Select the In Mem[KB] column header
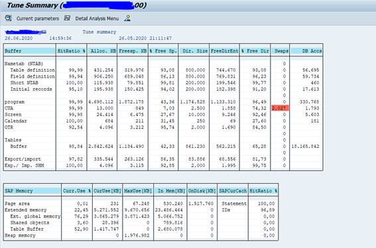This screenshot has height=248, width=376. [x=170, y=191]
